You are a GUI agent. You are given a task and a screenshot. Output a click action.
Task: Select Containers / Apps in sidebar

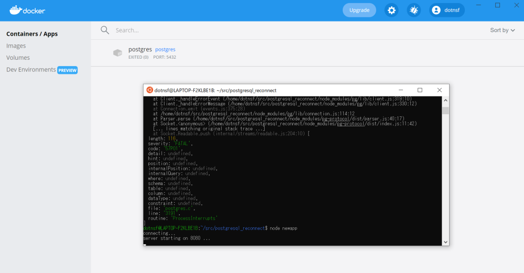click(x=32, y=34)
